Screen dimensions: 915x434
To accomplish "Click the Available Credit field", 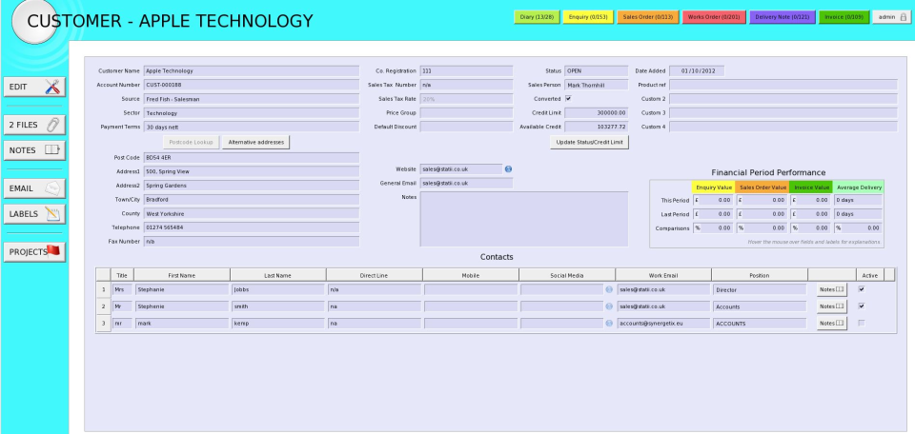I will tap(597, 127).
